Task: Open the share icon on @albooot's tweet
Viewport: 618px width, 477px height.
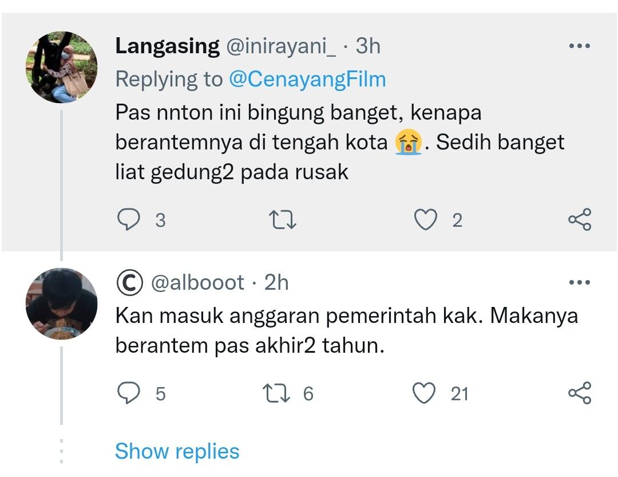Action: pyautogui.click(x=580, y=393)
